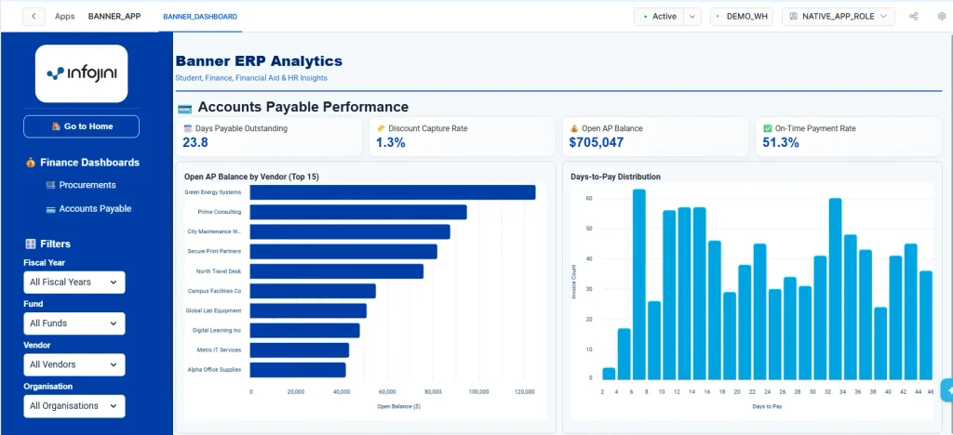Select the DEMO_WH warehouse selector
The width and height of the screenshot is (953, 435).
tap(742, 17)
